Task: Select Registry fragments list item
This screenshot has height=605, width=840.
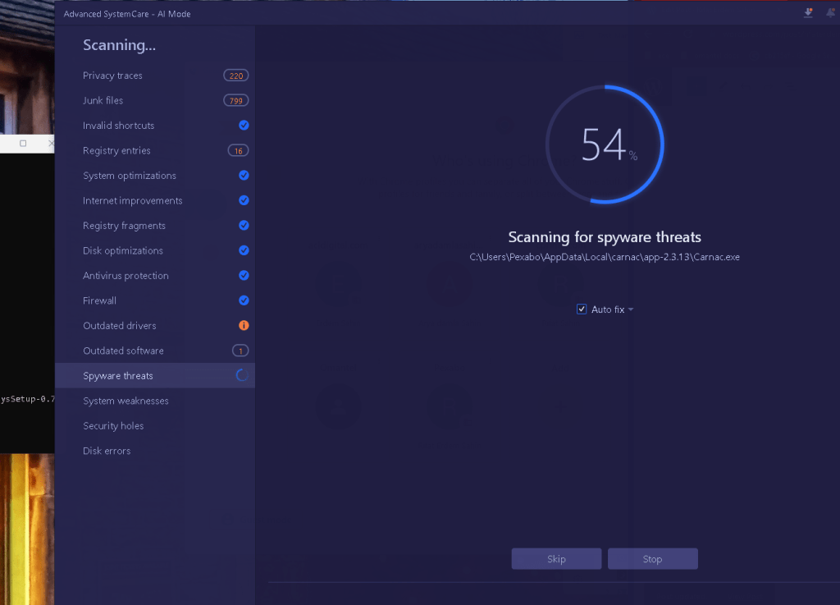Action: point(155,226)
